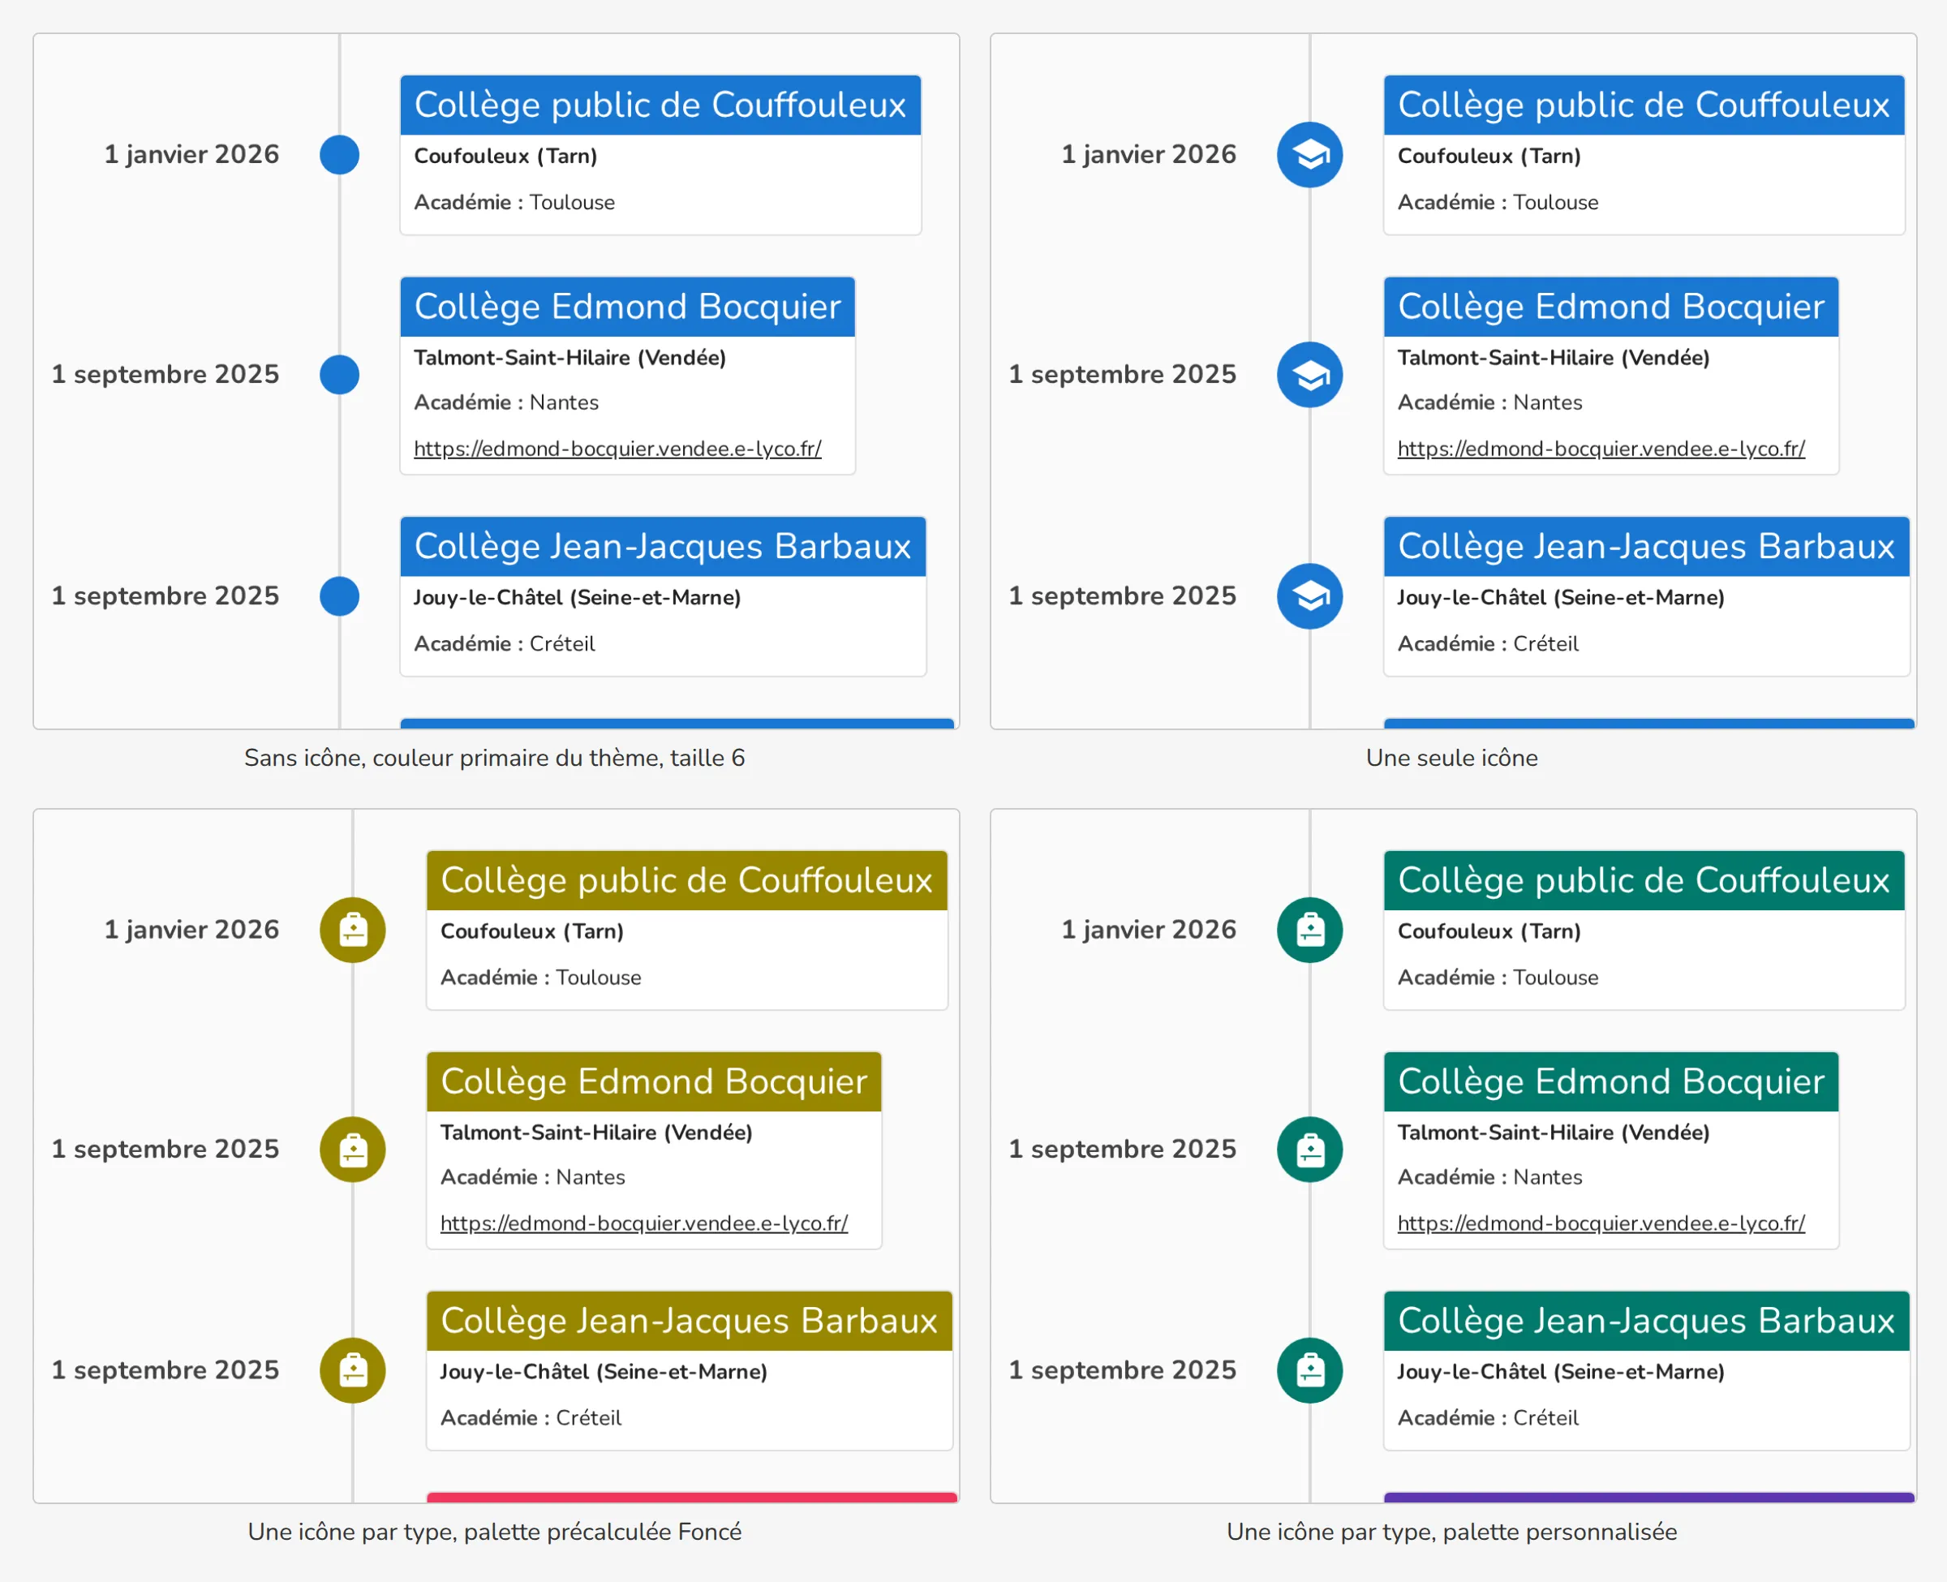Click olive Collège public de Couffouleux header
1947x1582 pixels.
pyautogui.click(x=687, y=880)
